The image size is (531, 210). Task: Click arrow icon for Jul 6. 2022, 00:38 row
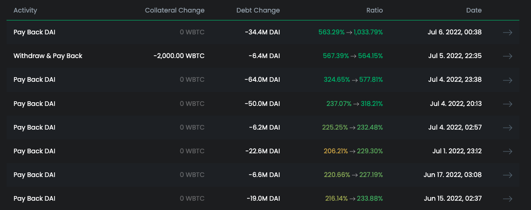click(x=508, y=33)
